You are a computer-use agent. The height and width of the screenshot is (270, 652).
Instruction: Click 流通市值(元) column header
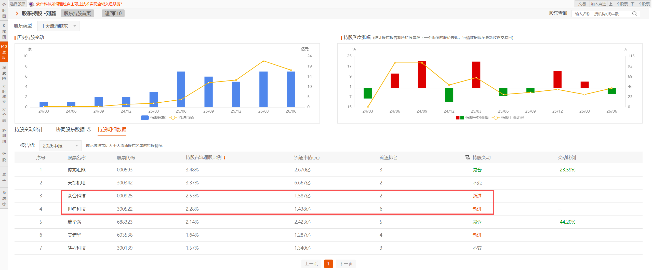(307, 158)
